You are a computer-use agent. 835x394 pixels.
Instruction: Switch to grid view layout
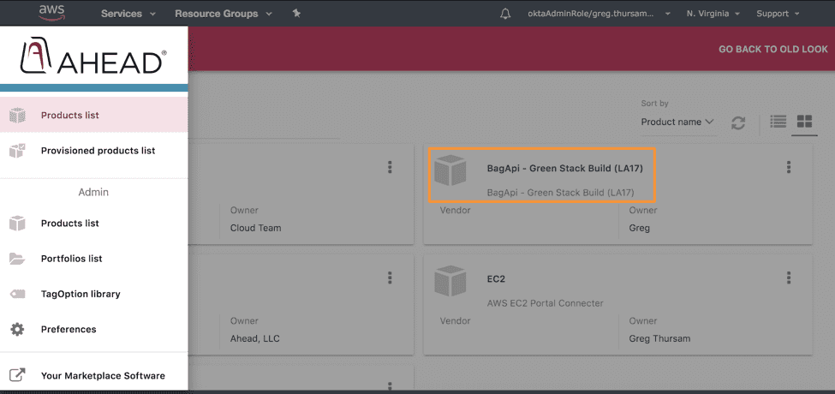804,122
